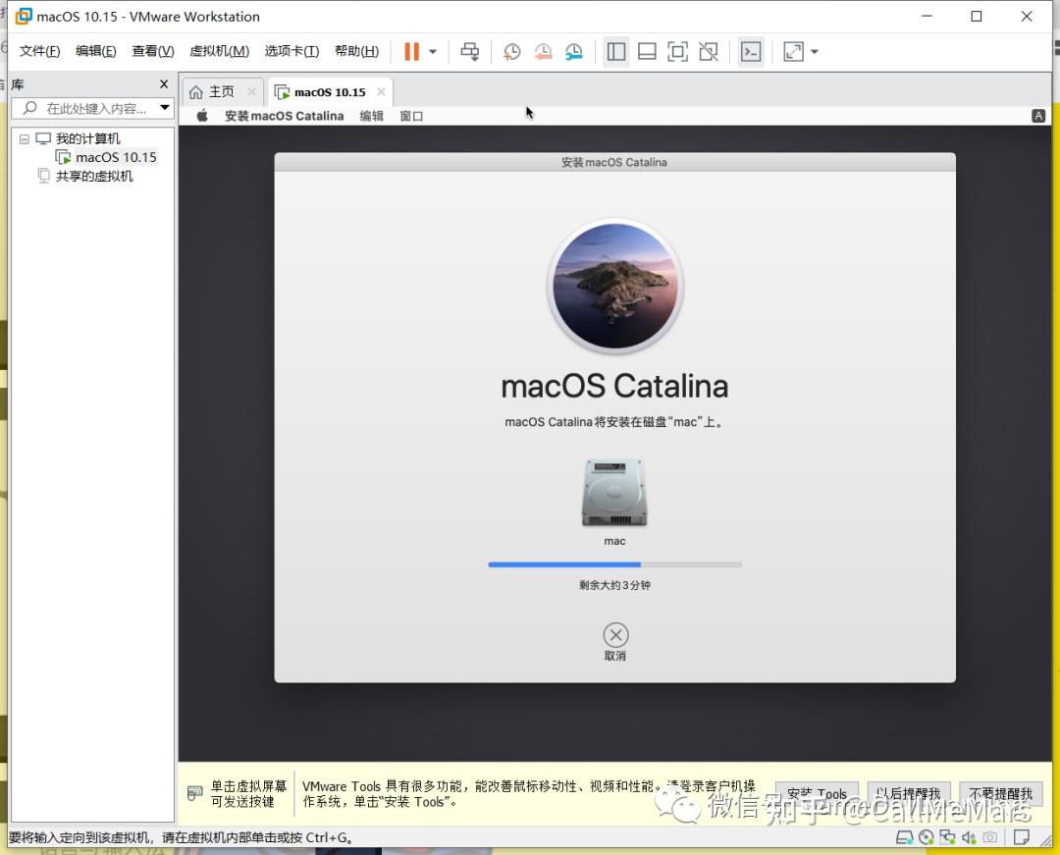
Task: Click the mac disk icon
Action: coord(614,492)
